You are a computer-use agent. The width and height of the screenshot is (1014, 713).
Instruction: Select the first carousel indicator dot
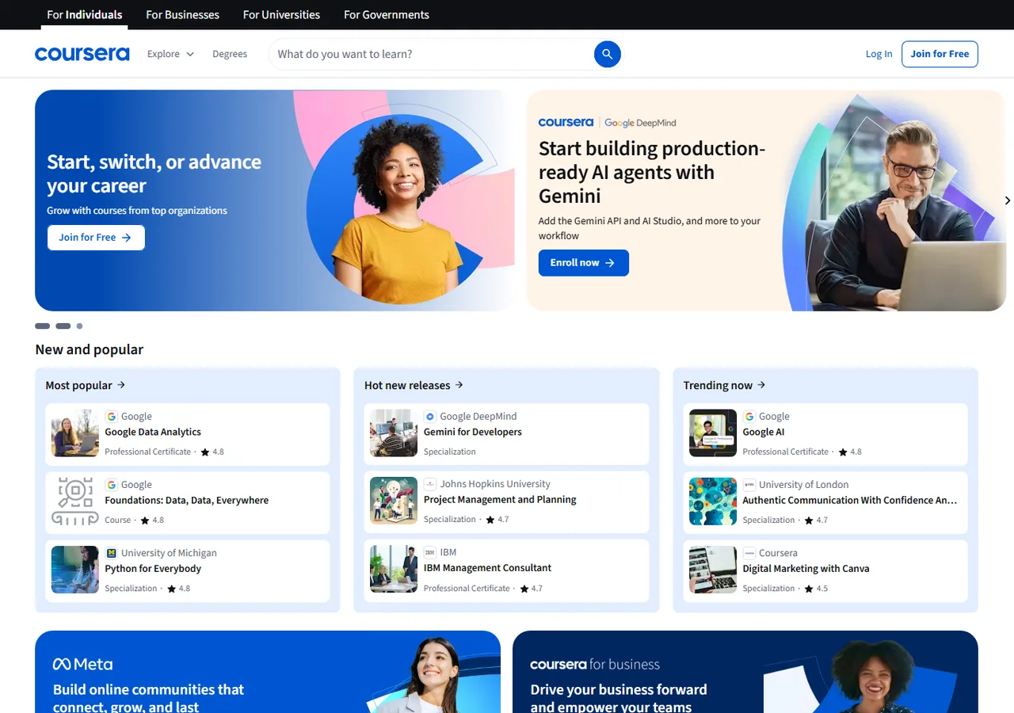[43, 326]
